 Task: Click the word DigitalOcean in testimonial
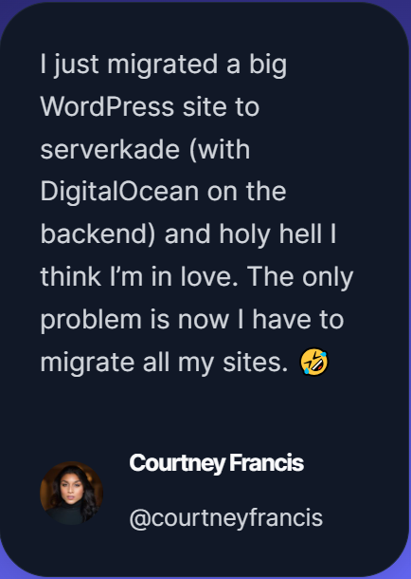click(119, 192)
